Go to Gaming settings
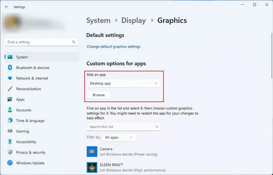This screenshot has width=273, height=175. point(42,131)
